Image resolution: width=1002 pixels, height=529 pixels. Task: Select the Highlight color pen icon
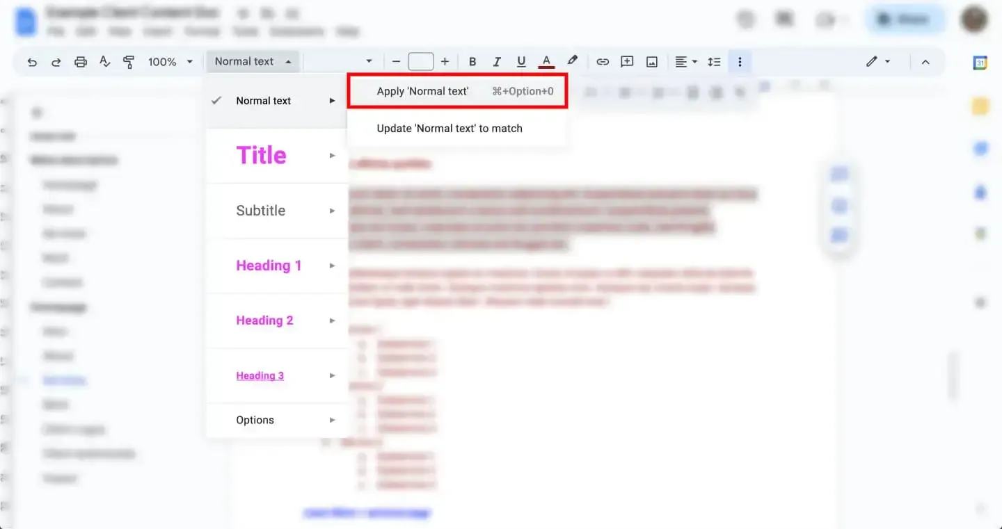coord(572,61)
